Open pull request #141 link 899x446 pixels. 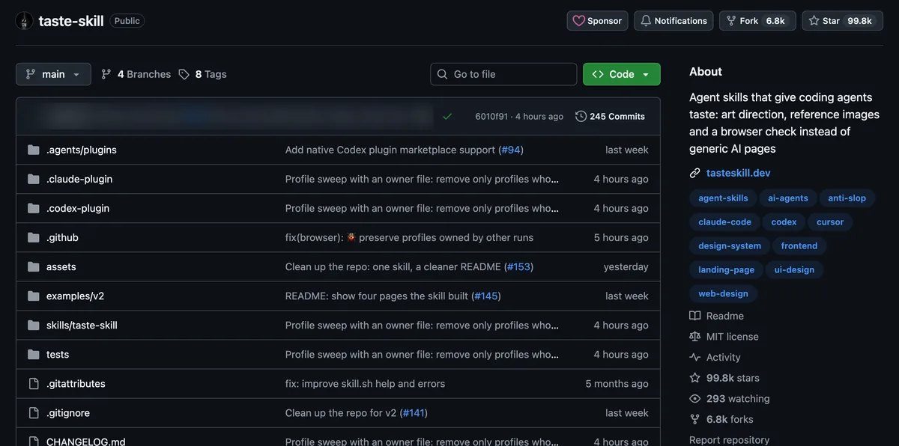pyautogui.click(x=414, y=412)
